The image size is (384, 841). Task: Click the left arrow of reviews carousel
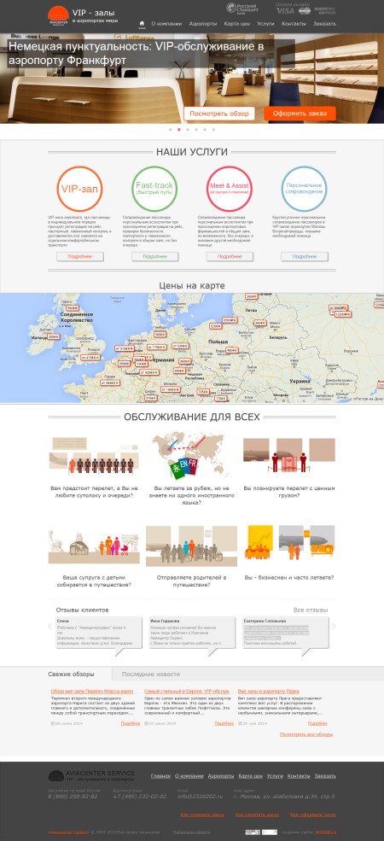click(x=51, y=626)
